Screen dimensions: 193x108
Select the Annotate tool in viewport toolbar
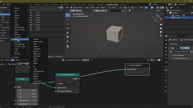tap(68, 41)
